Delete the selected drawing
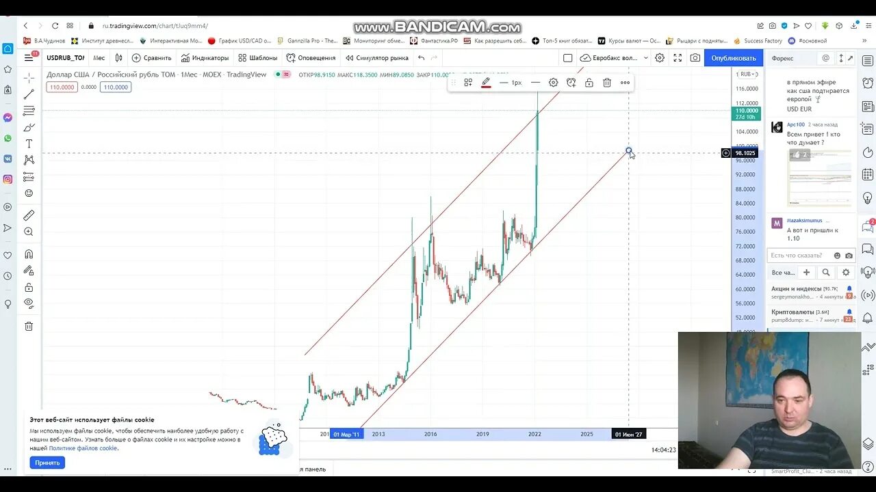Image resolution: width=876 pixels, height=492 pixels. pos(606,83)
